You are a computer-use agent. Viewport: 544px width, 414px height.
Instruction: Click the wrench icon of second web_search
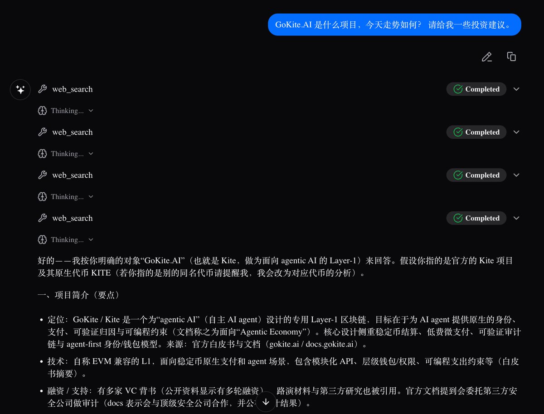click(x=43, y=132)
